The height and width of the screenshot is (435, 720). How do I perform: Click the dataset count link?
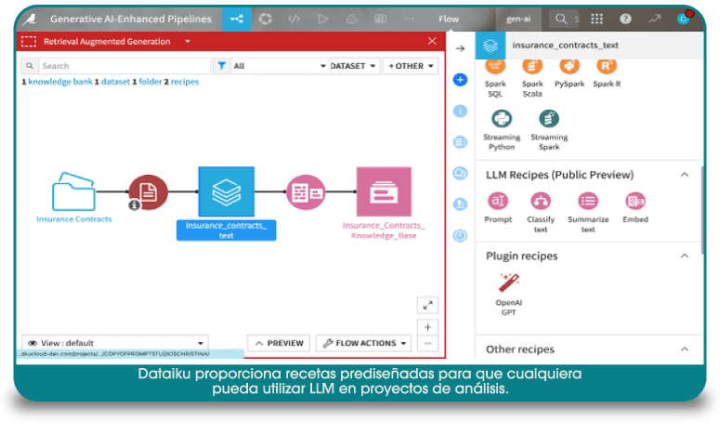coord(115,82)
